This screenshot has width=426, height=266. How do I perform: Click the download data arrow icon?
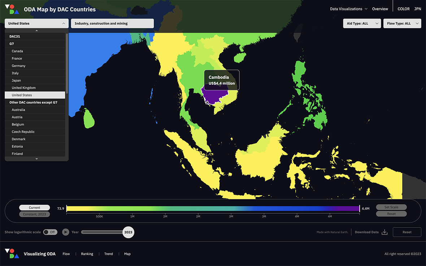click(x=384, y=232)
